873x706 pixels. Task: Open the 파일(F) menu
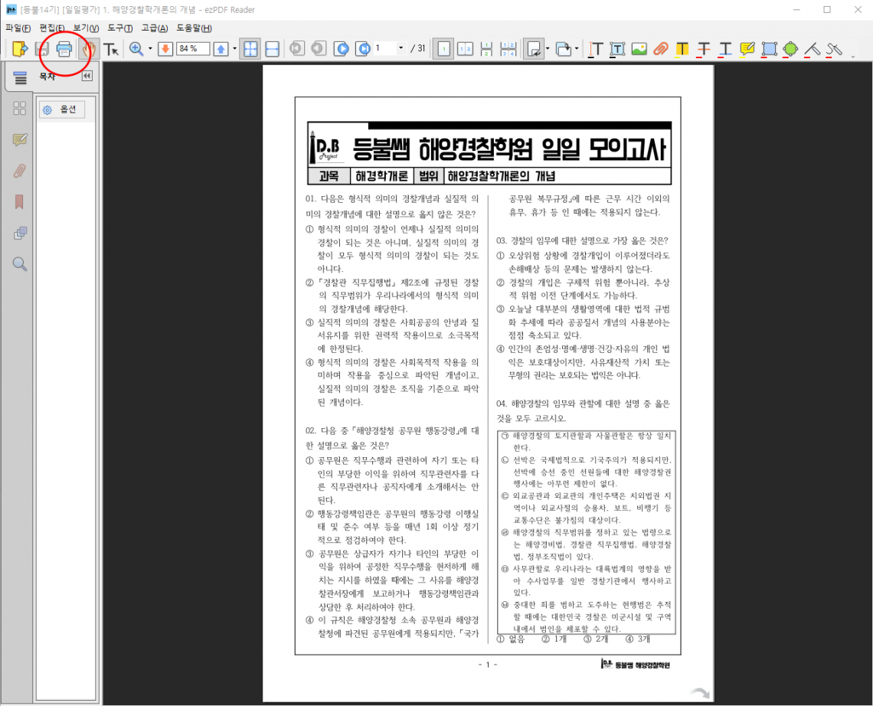(x=18, y=28)
